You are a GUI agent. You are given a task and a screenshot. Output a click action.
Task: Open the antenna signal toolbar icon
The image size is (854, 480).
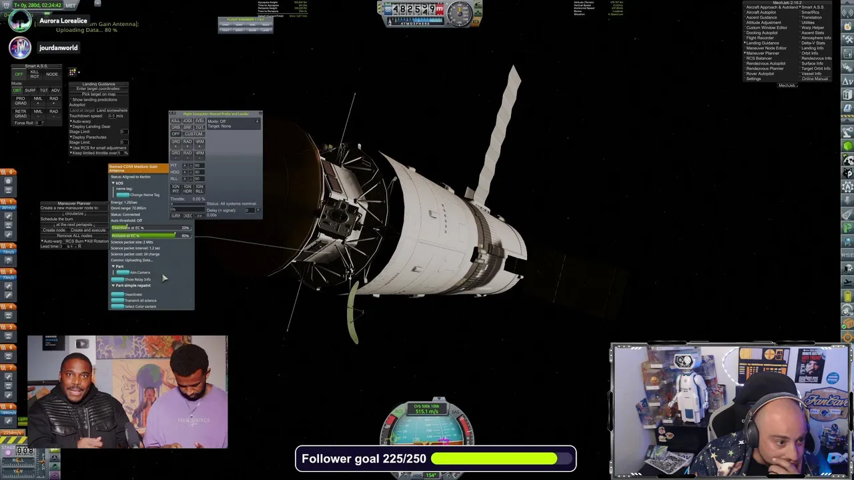847,13
